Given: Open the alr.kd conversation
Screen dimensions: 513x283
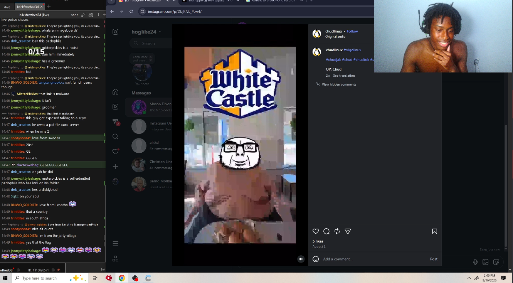Looking at the screenshot, I should (x=148, y=145).
